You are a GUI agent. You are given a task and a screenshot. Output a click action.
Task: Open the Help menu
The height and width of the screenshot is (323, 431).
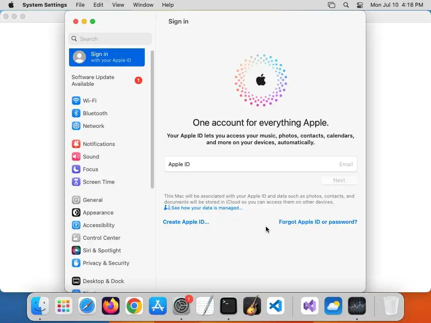[x=168, y=5]
